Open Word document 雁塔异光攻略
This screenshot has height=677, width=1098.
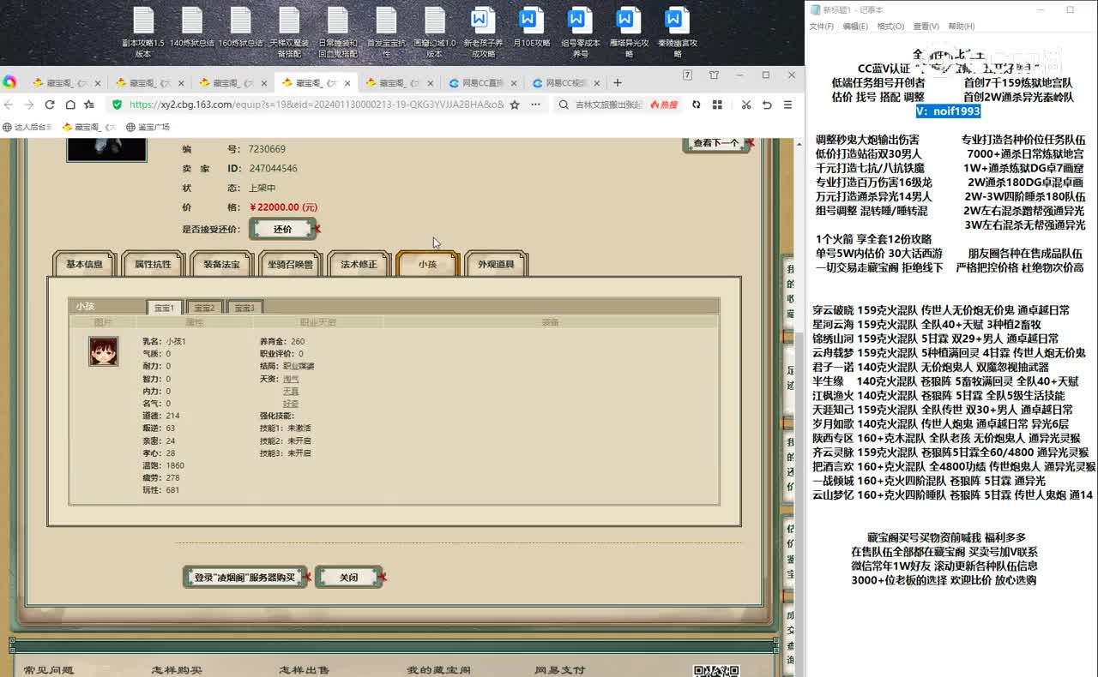[630, 33]
